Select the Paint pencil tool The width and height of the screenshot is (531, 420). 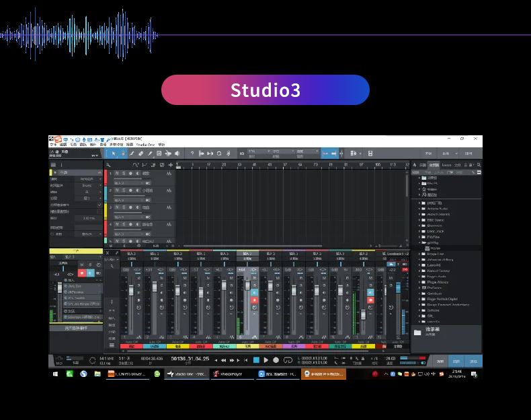[150, 153]
